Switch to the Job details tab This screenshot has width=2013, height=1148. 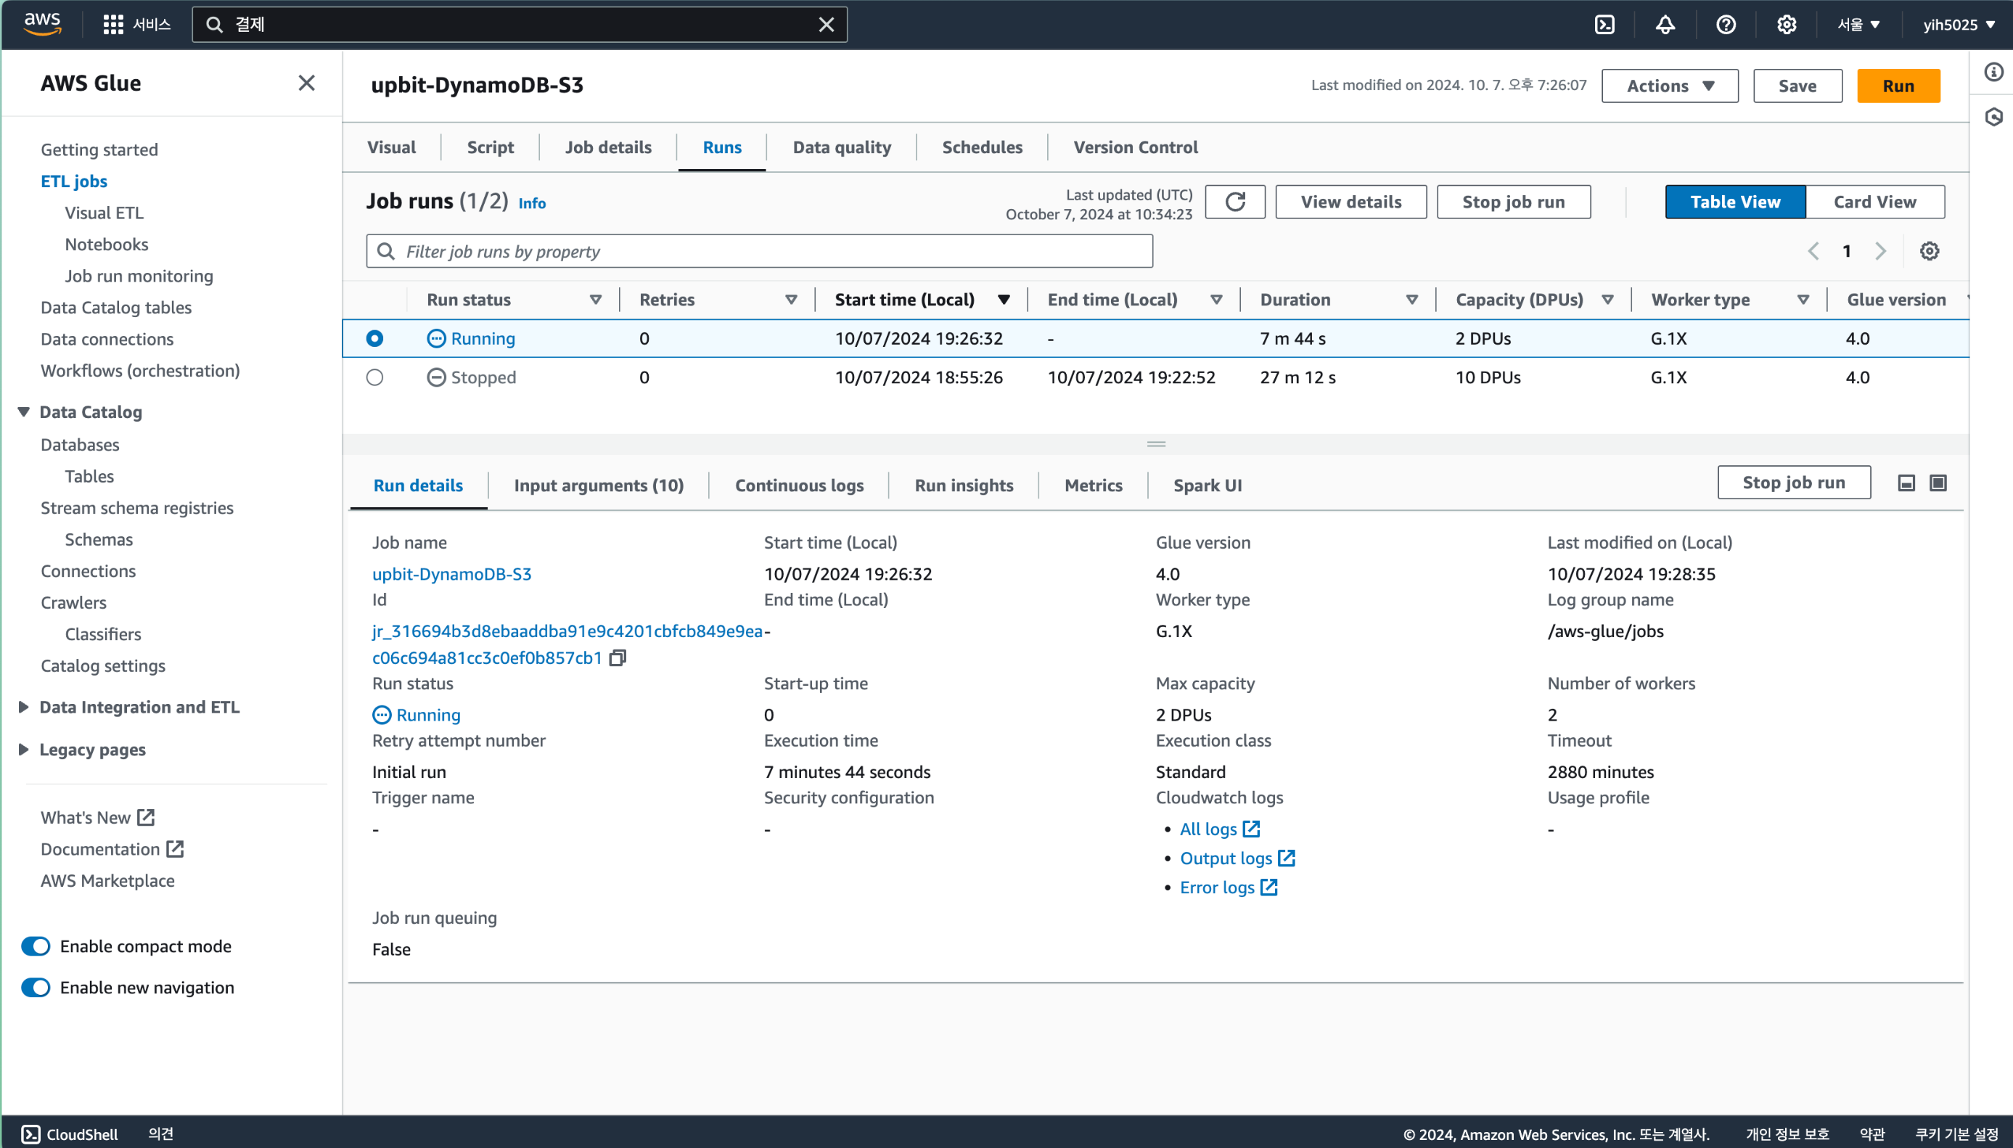pos(608,147)
